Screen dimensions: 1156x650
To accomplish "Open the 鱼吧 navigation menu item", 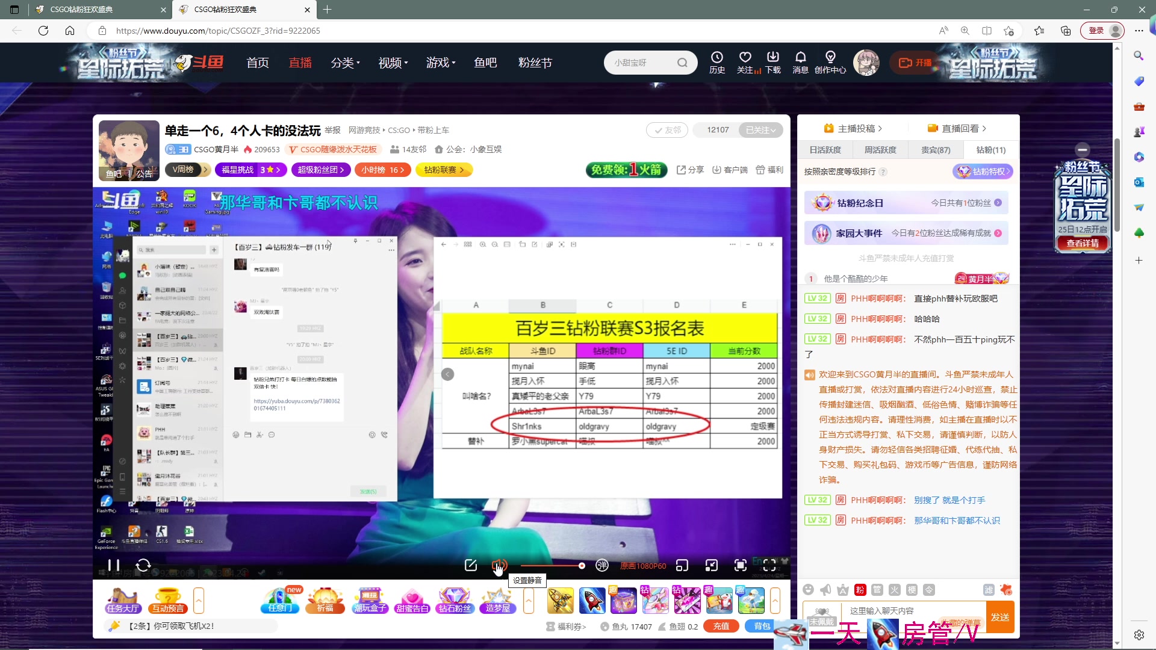I will [485, 62].
